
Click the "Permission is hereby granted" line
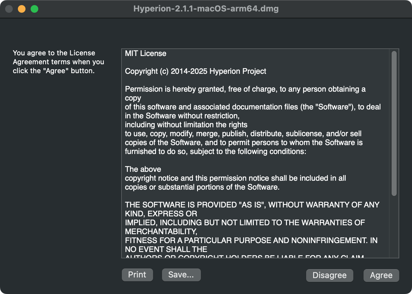pos(245,89)
